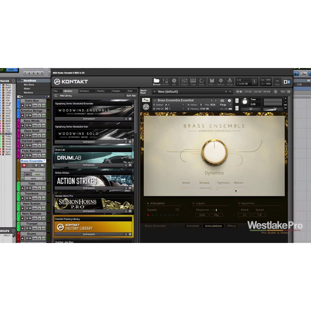
Task: Toggle the Legato Flip button
Action: 216,215
